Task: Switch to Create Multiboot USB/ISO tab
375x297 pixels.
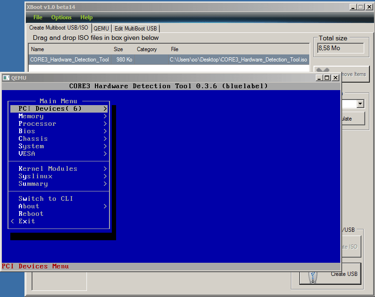Action: click(x=59, y=28)
